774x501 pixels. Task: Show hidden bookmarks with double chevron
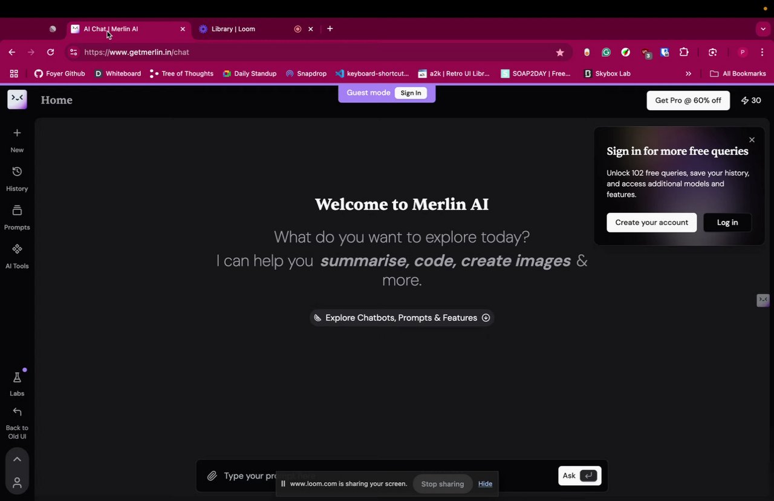pos(688,74)
